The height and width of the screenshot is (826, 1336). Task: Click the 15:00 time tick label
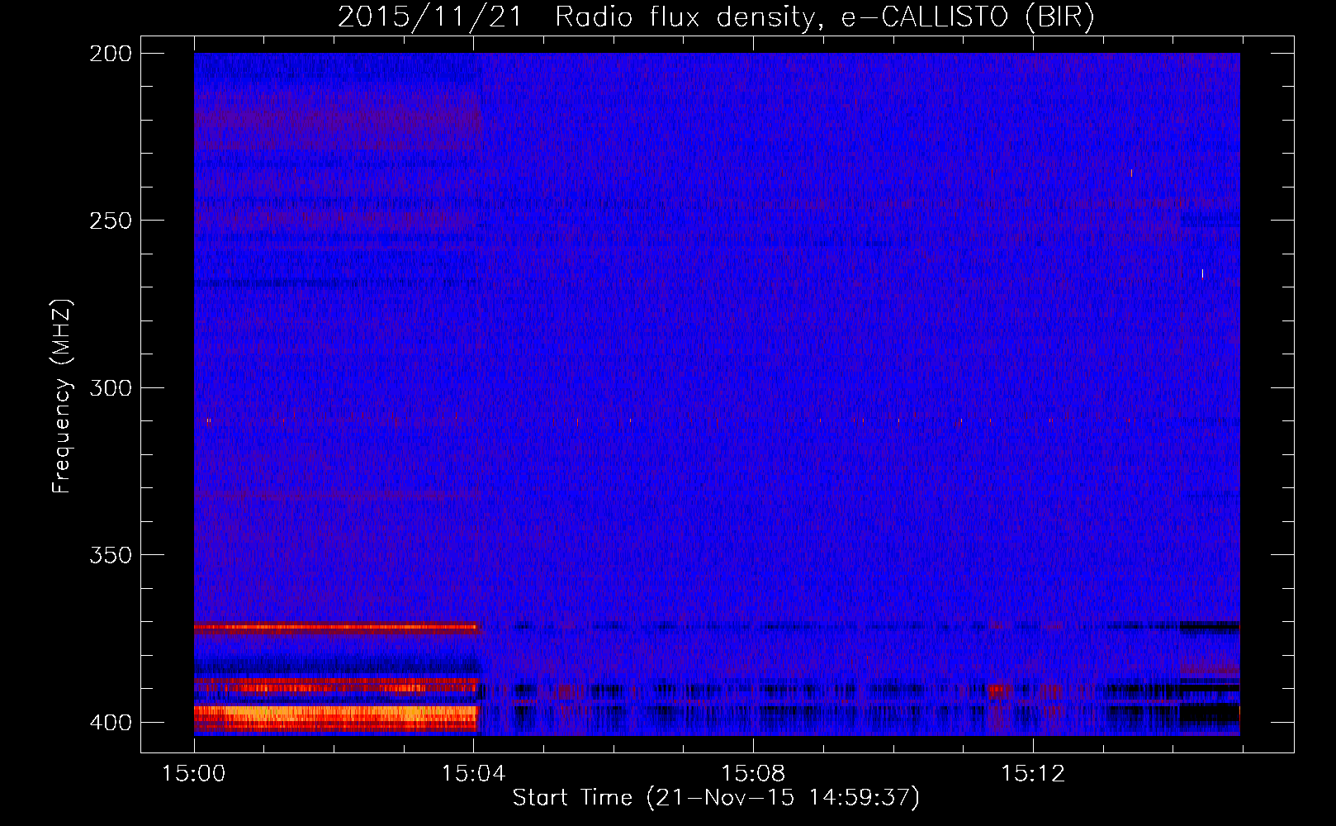(194, 774)
